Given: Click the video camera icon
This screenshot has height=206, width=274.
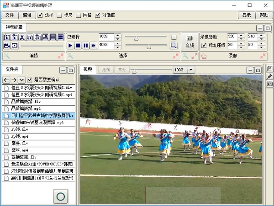Looking at the screenshot, I should (x=7, y=46).
